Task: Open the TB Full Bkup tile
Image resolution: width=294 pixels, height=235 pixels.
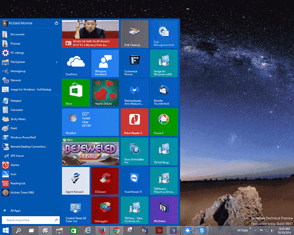Action: coord(164,152)
